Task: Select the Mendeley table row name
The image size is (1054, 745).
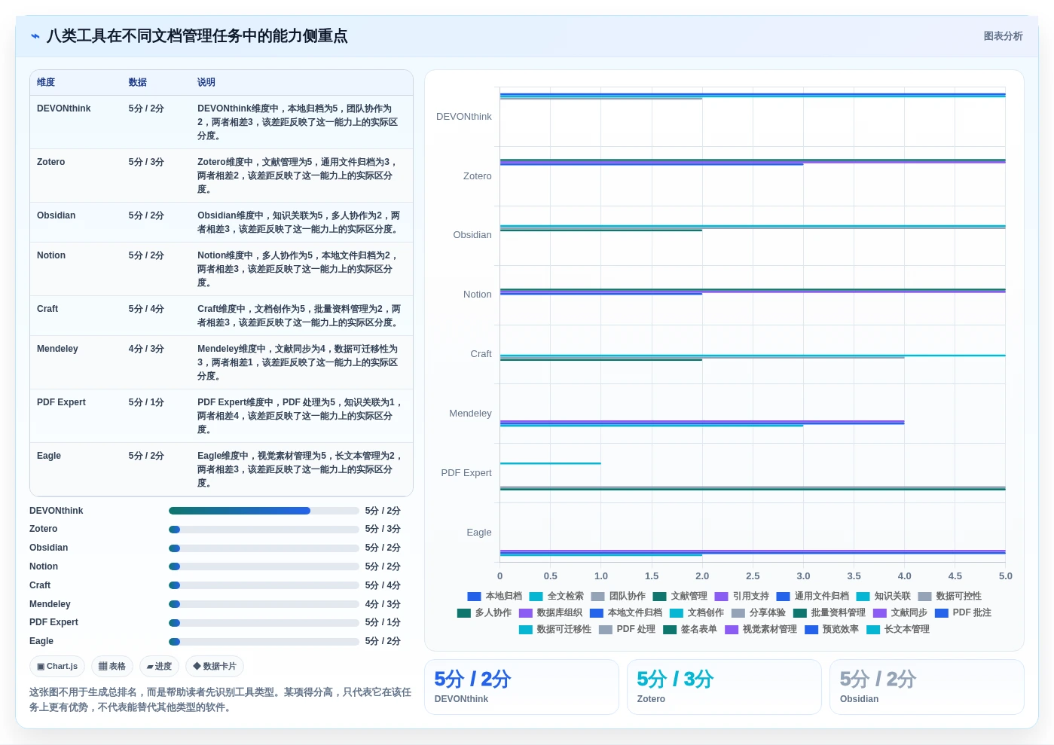Action: [x=57, y=349]
